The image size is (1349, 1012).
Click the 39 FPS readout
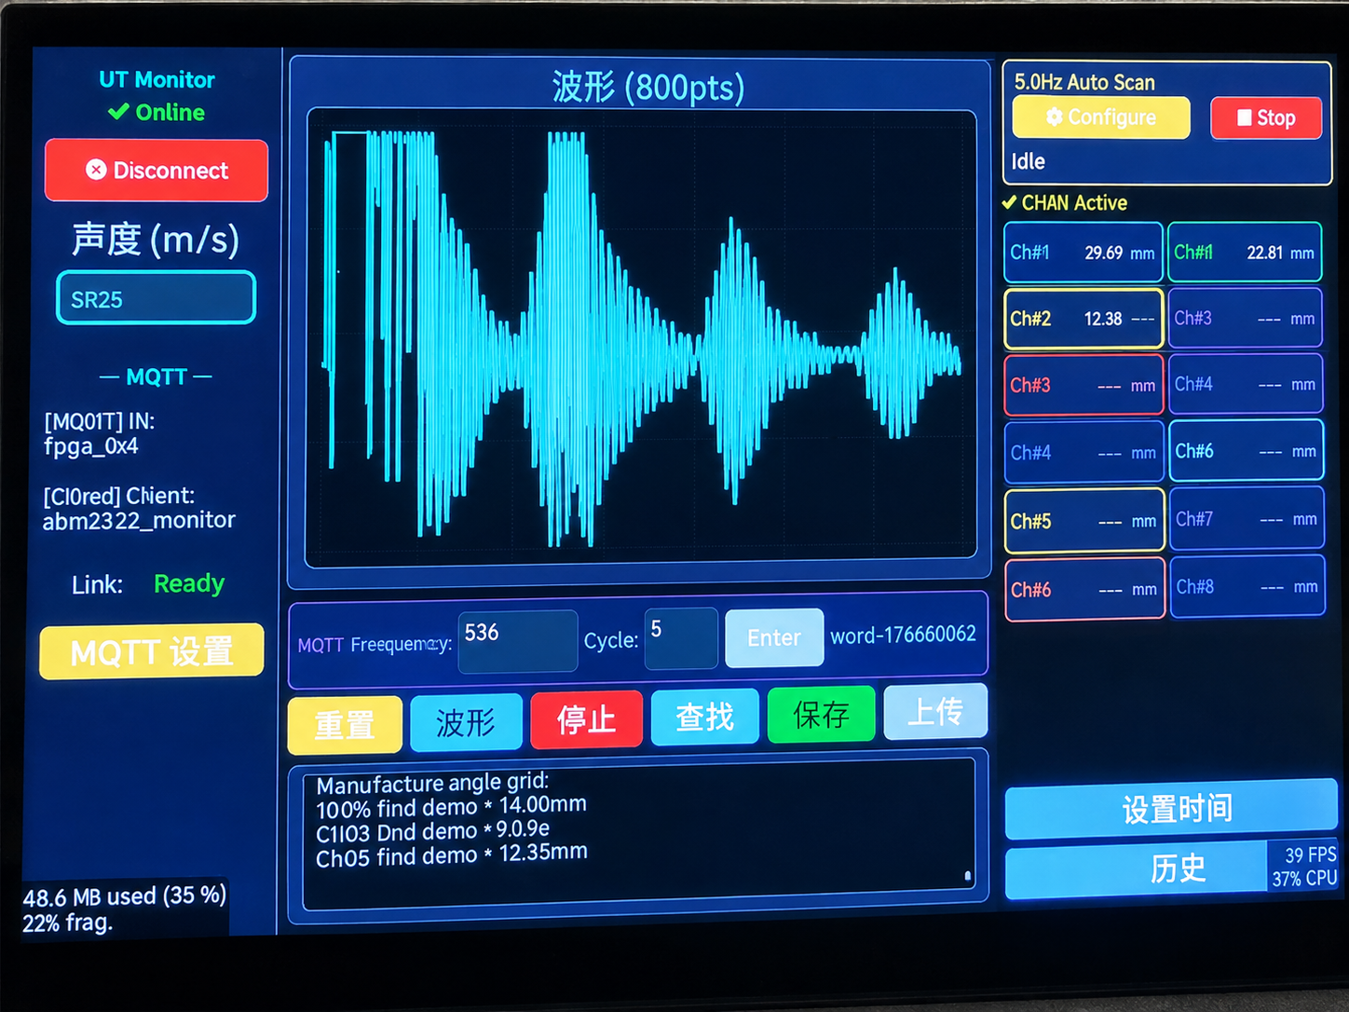point(1311,855)
